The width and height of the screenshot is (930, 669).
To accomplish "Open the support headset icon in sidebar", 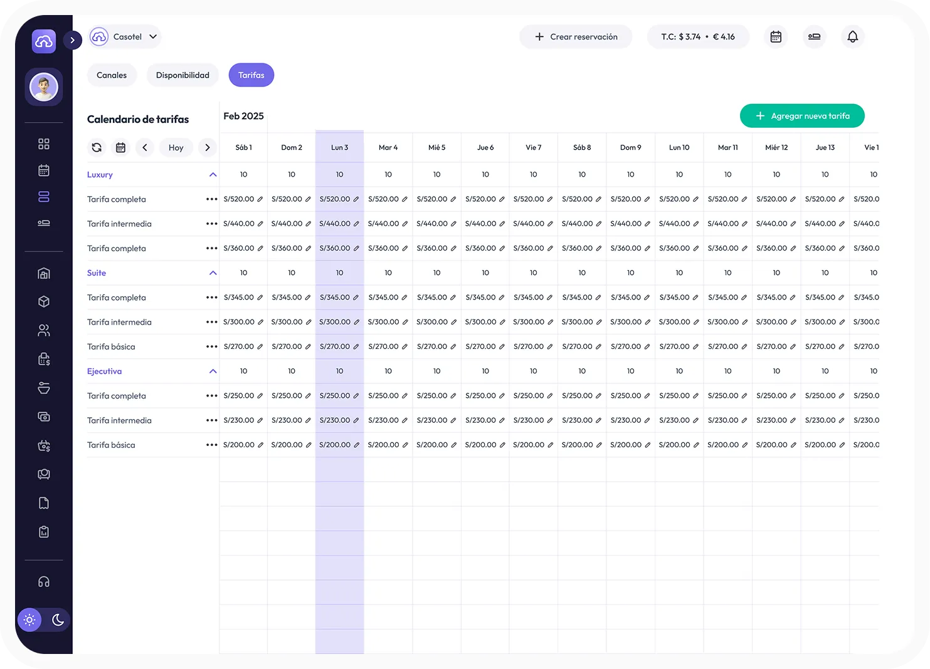I will pos(44,582).
